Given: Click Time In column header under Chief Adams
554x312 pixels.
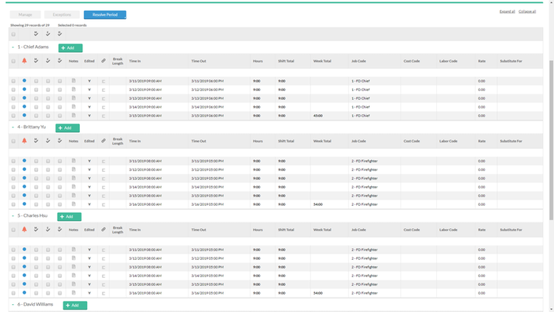Looking at the screenshot, I should point(135,61).
